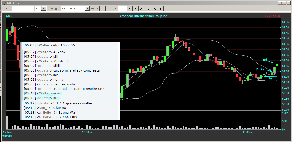Click chat line 'Buena Clus'
The height and width of the screenshot is (142, 292).
point(50,117)
